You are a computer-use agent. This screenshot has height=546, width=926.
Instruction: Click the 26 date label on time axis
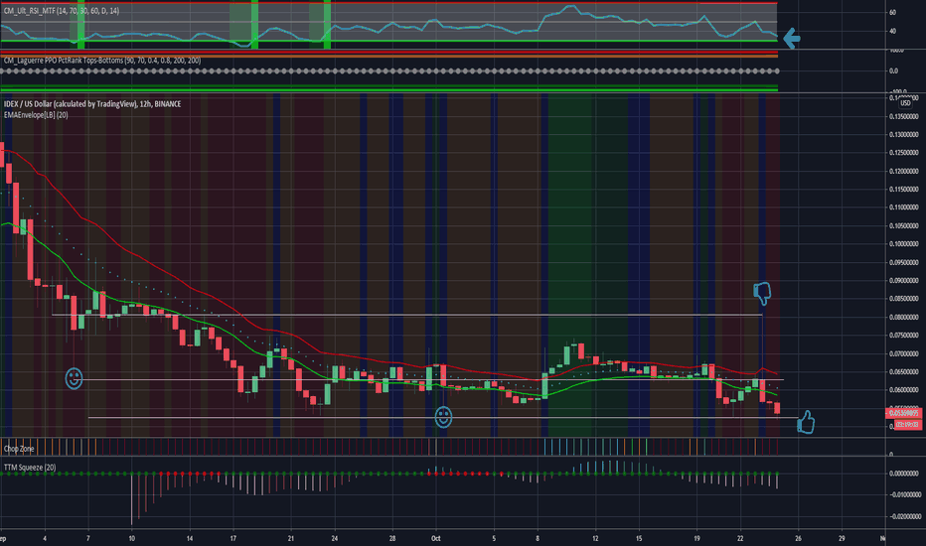[x=798, y=538]
